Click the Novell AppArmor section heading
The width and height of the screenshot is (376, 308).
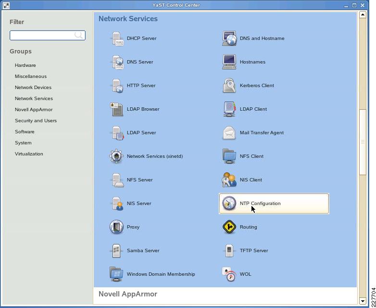click(128, 294)
